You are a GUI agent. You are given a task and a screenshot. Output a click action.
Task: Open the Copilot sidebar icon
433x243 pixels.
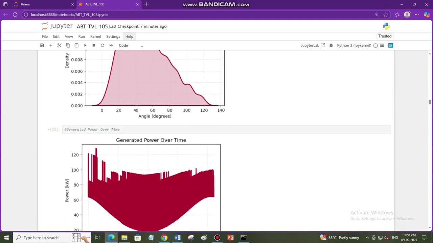427,15
